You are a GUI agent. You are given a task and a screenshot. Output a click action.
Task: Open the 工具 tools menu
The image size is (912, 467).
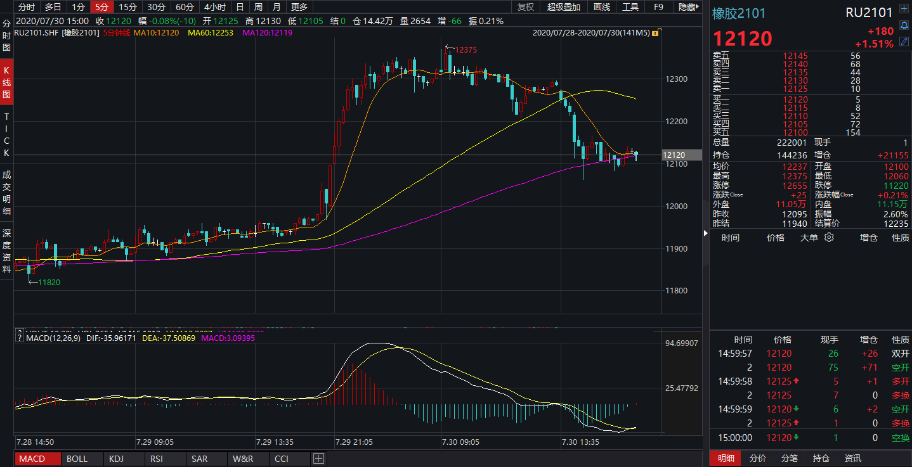630,7
